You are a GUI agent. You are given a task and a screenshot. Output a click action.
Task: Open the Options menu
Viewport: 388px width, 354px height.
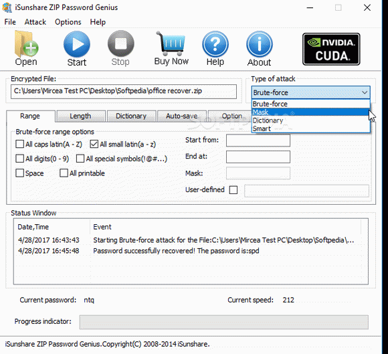(x=68, y=22)
